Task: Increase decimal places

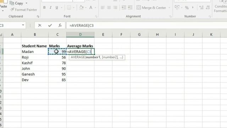Action: pos(201,7)
